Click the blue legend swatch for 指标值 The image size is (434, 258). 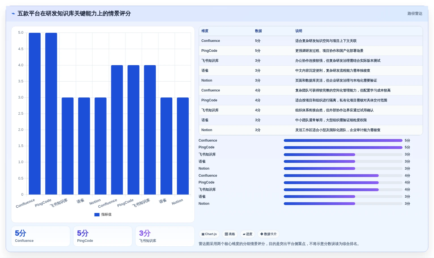97,215
